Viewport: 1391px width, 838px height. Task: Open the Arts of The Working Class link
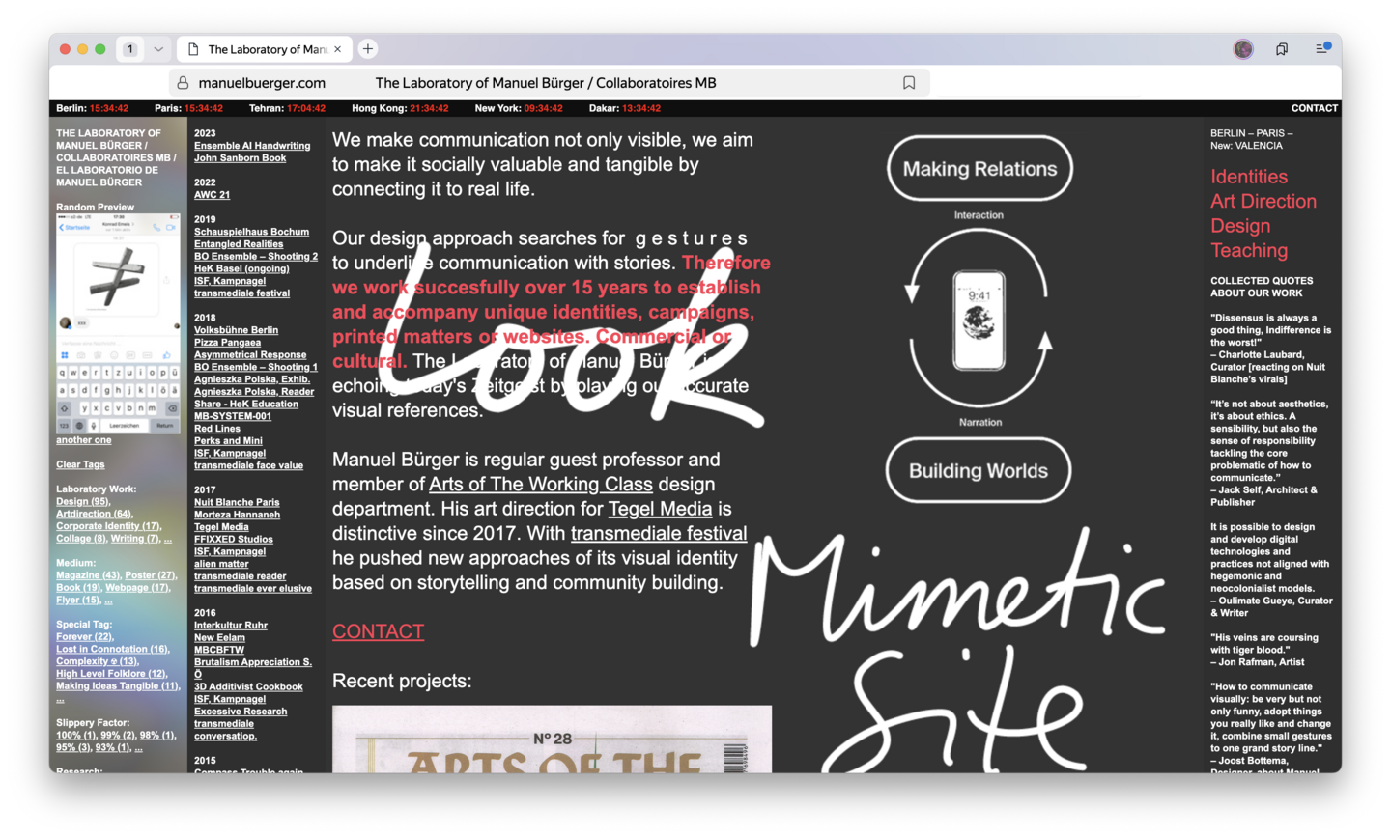pyautogui.click(x=541, y=484)
